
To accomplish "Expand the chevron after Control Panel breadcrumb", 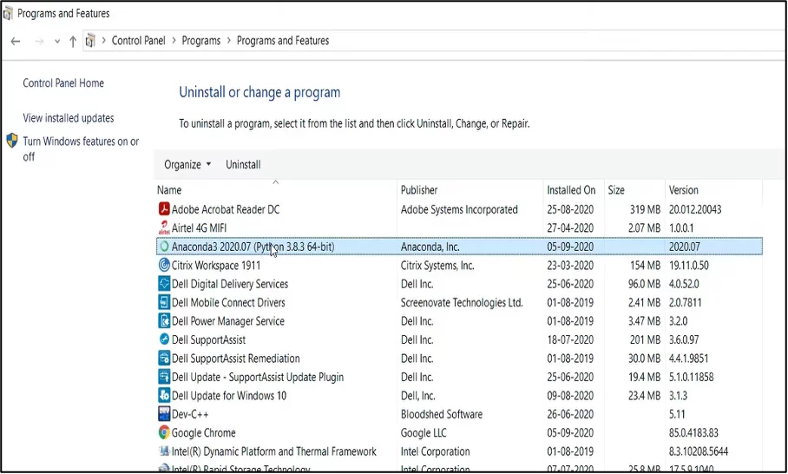I will point(174,41).
